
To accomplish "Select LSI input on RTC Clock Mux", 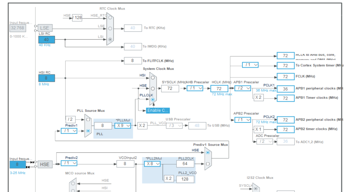I will [110, 39].
